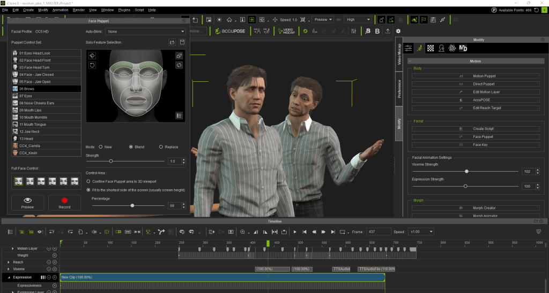Open the Render menu

click(x=79, y=10)
